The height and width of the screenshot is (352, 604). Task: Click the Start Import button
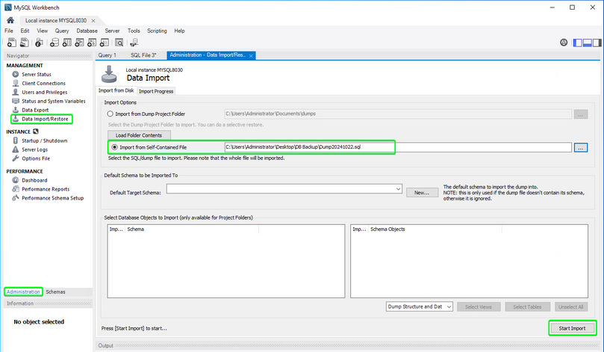pyautogui.click(x=572, y=329)
